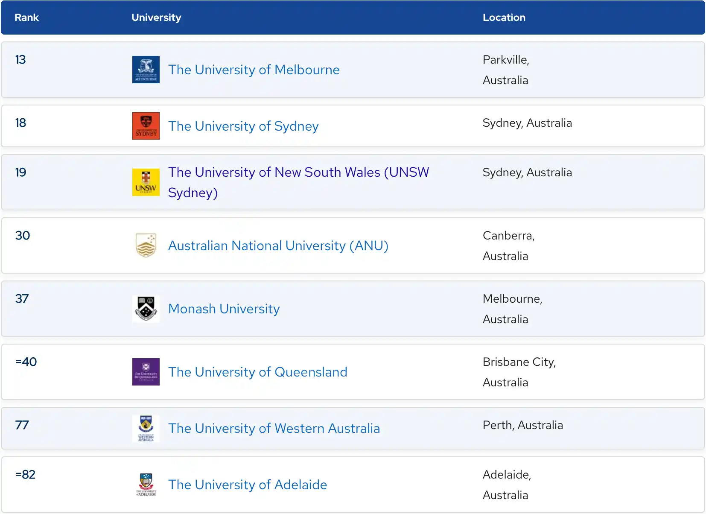Open the Monash University link

pyautogui.click(x=224, y=309)
